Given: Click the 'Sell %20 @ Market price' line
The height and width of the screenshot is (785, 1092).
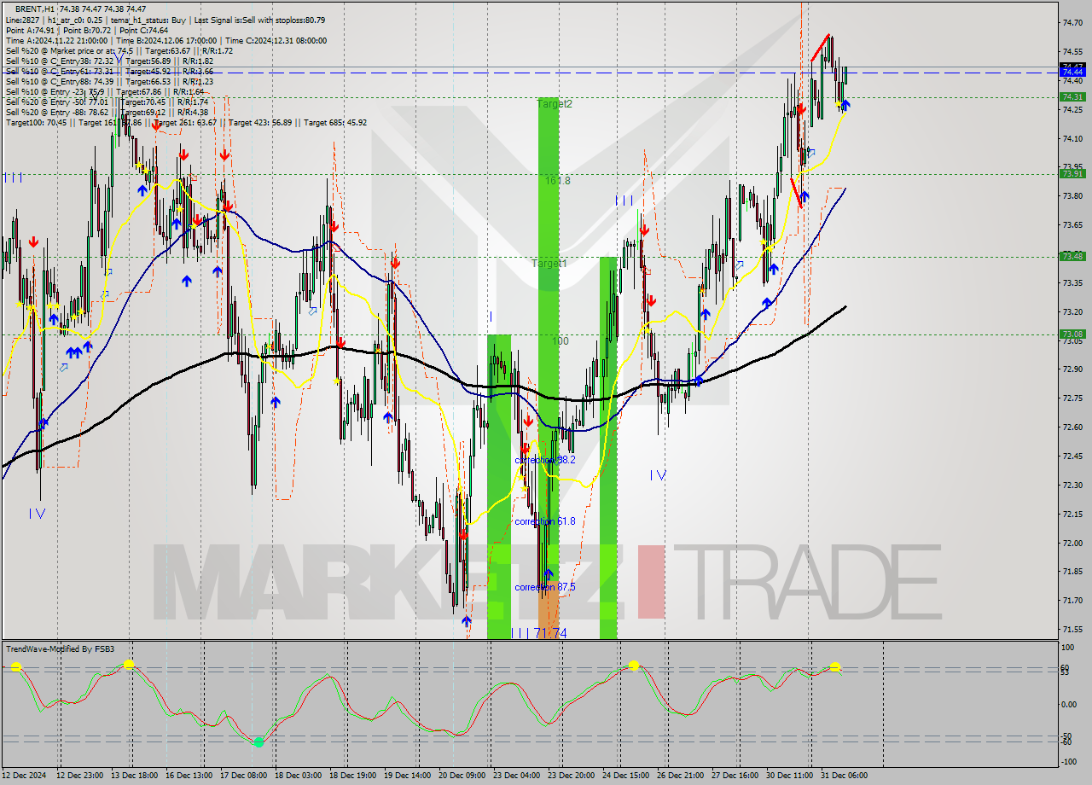Looking at the screenshot, I should point(119,50).
